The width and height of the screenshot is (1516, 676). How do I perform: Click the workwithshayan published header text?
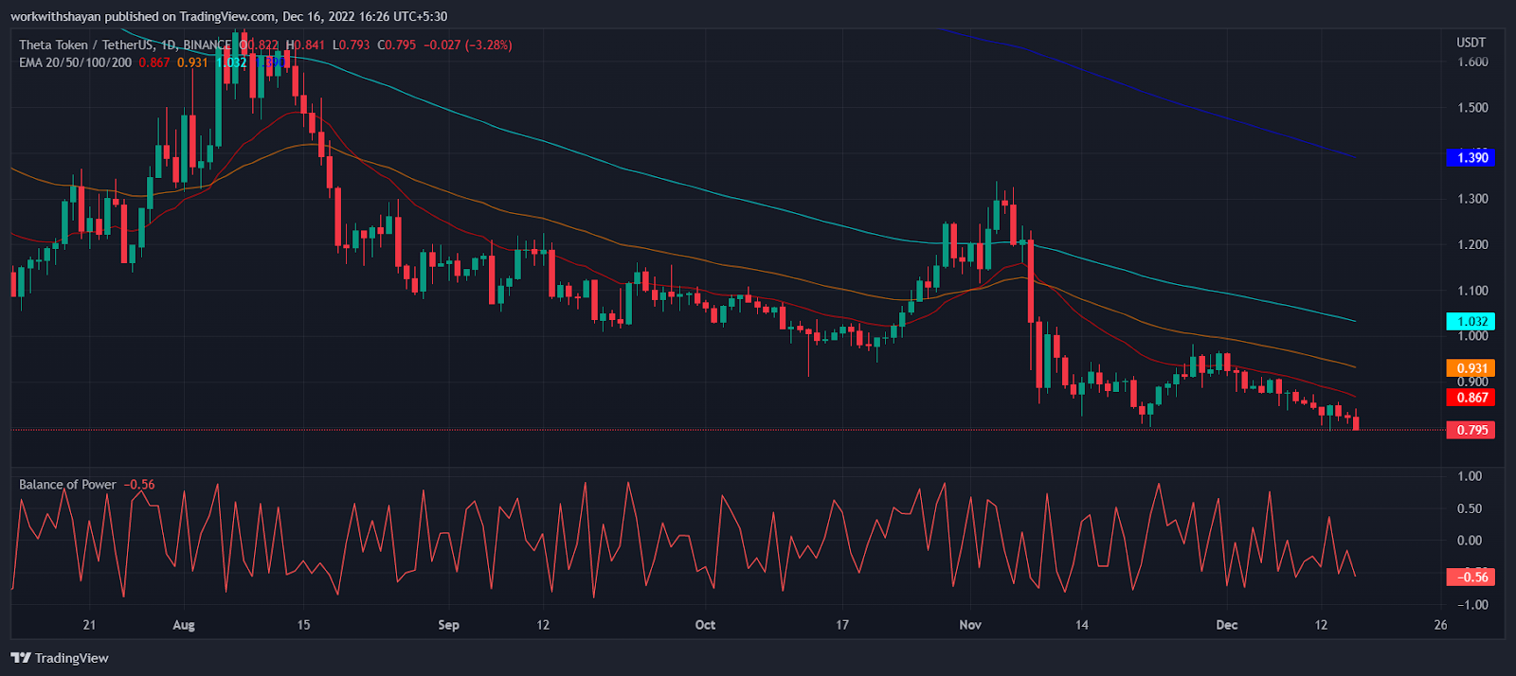[x=228, y=16]
